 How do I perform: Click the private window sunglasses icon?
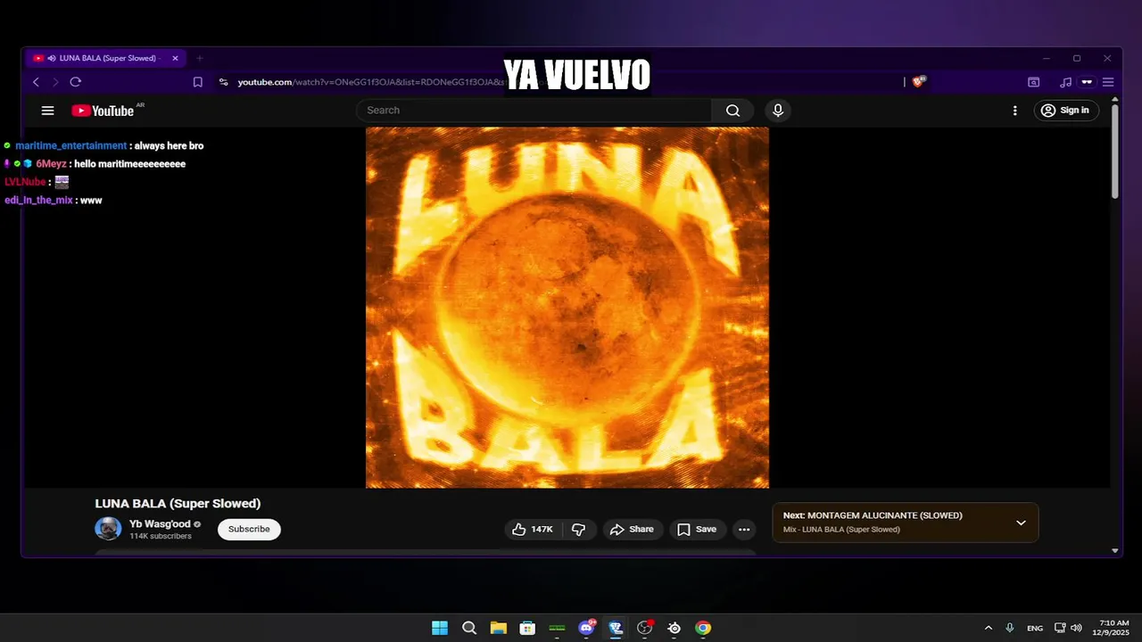tap(1087, 82)
